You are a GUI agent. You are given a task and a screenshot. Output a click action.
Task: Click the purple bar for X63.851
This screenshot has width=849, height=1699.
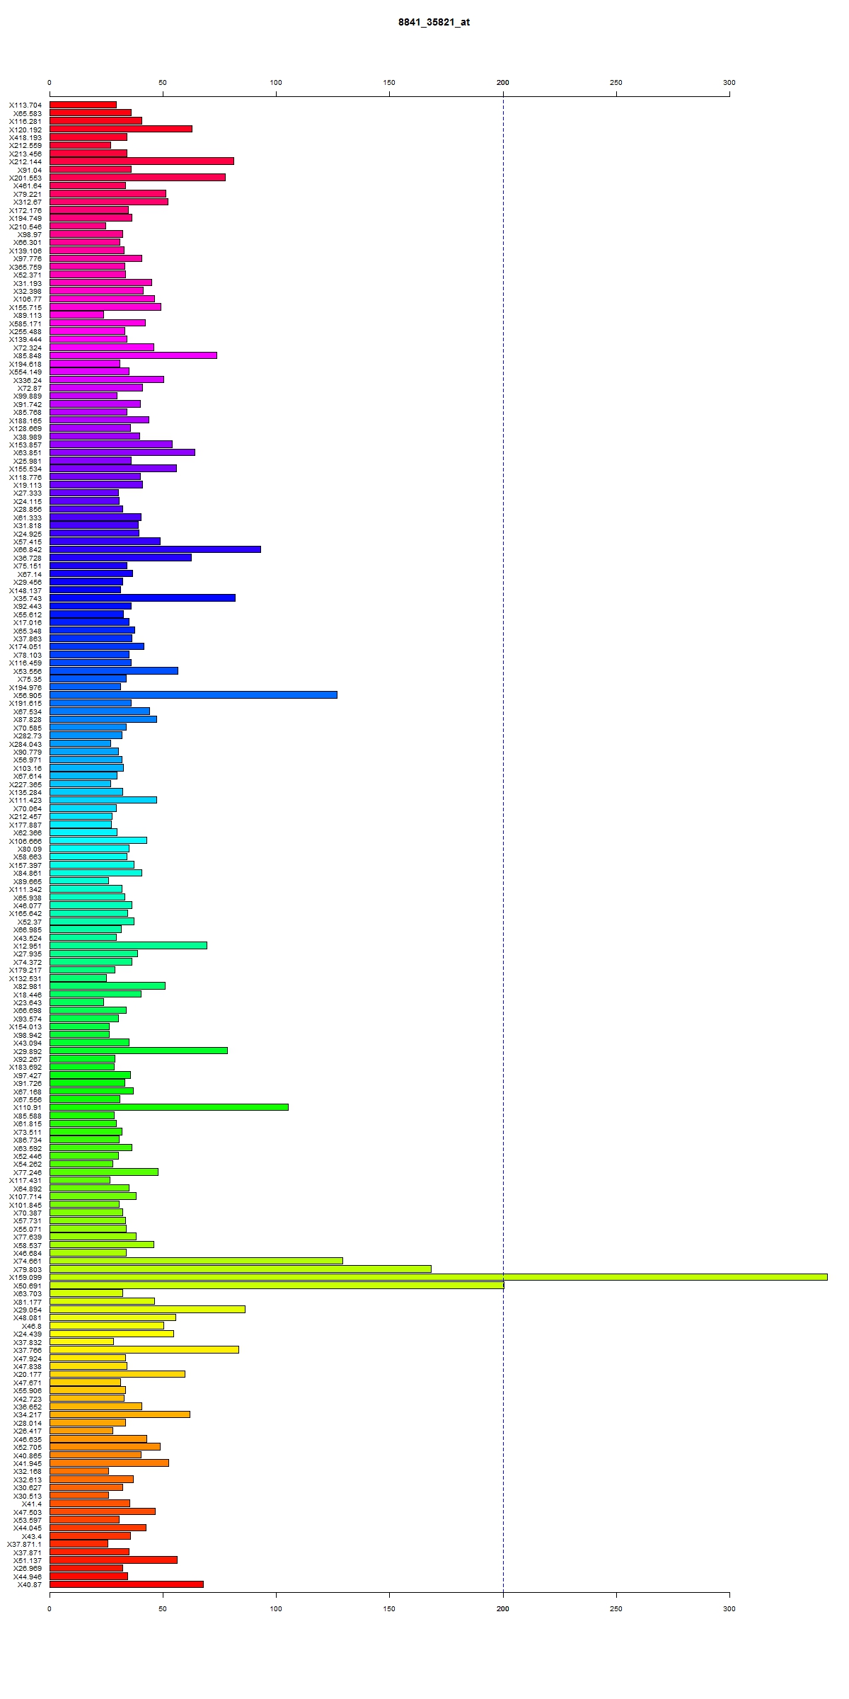point(122,452)
